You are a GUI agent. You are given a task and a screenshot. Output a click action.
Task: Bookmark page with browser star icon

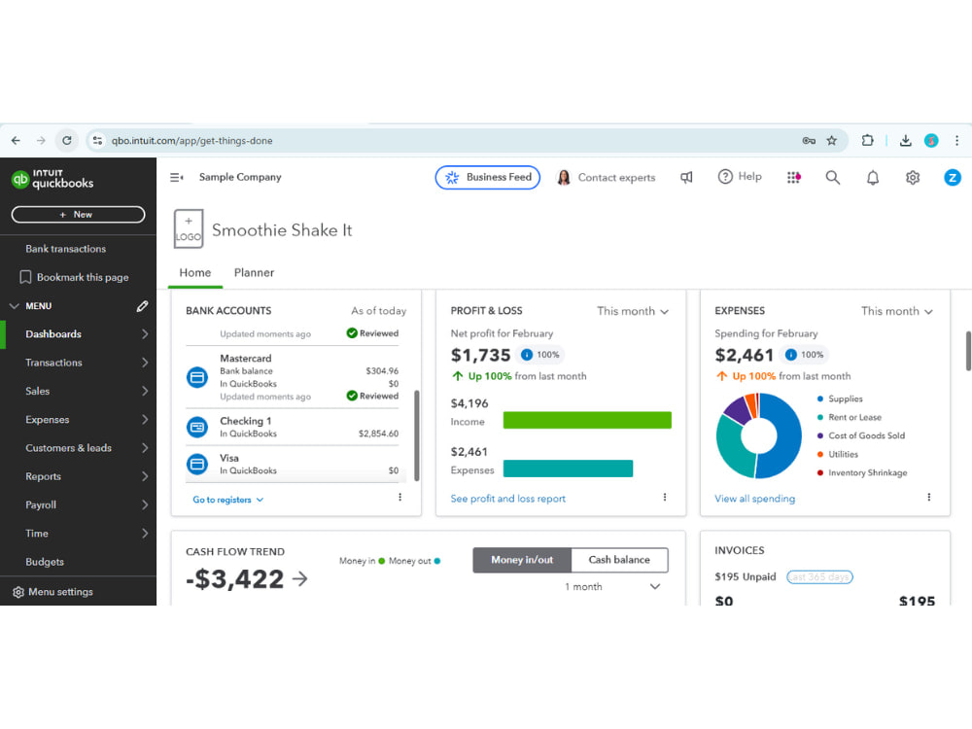click(832, 141)
